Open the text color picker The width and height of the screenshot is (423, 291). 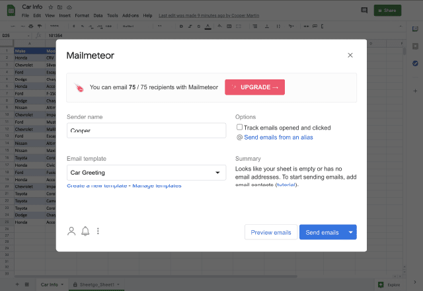pyautogui.click(x=208, y=26)
